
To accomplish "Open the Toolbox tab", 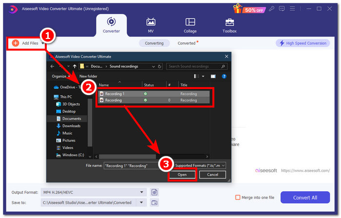I will click(229, 25).
